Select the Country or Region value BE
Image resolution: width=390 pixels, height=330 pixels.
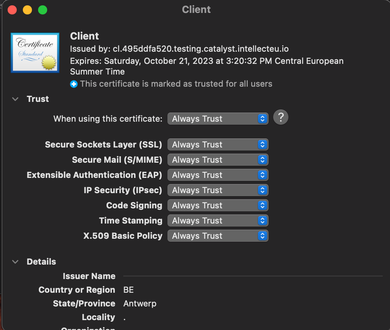[128, 290]
